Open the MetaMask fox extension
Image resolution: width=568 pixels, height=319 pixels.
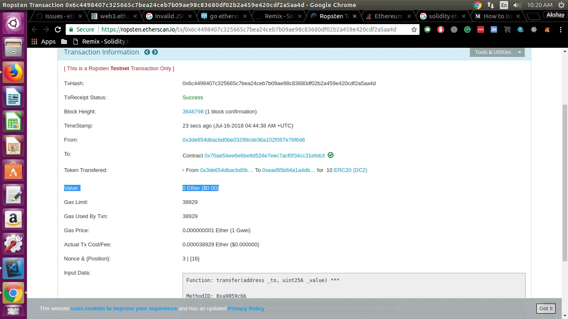tap(547, 30)
